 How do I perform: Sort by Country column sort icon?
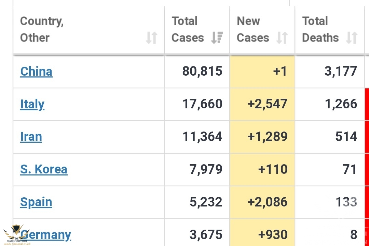coord(151,37)
